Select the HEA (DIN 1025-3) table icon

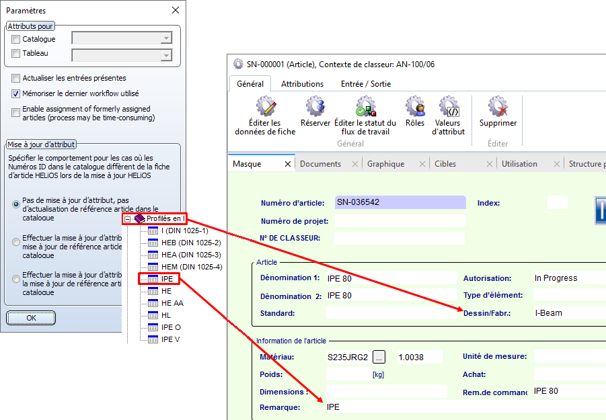point(153,255)
